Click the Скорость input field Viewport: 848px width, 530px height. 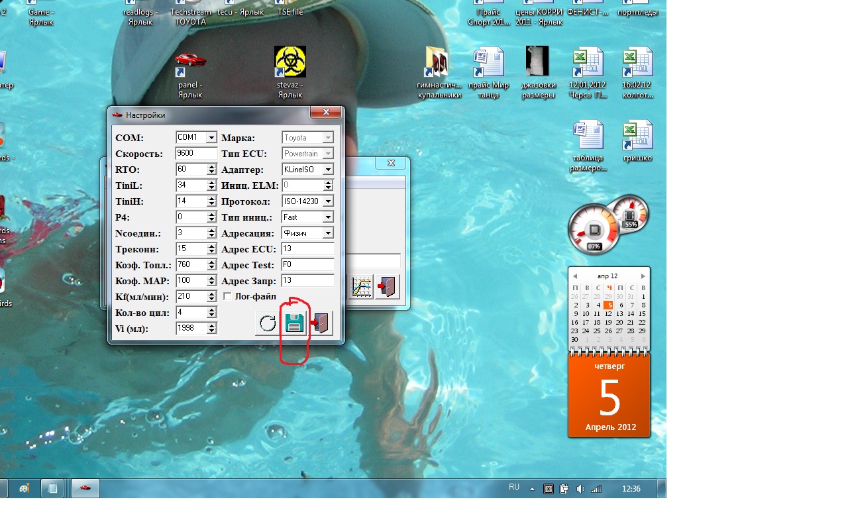[x=195, y=154]
